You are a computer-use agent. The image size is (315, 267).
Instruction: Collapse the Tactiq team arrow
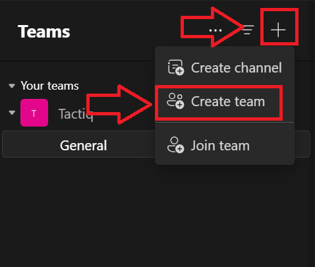[12, 113]
